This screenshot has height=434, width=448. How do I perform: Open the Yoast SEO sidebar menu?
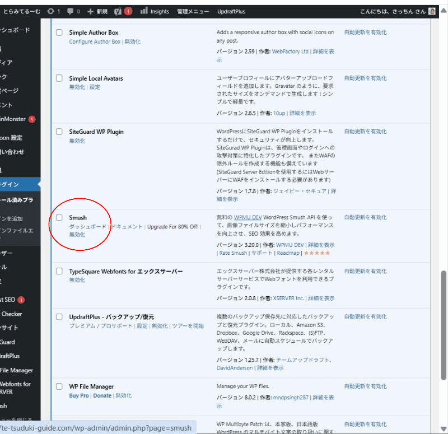(x=12, y=300)
